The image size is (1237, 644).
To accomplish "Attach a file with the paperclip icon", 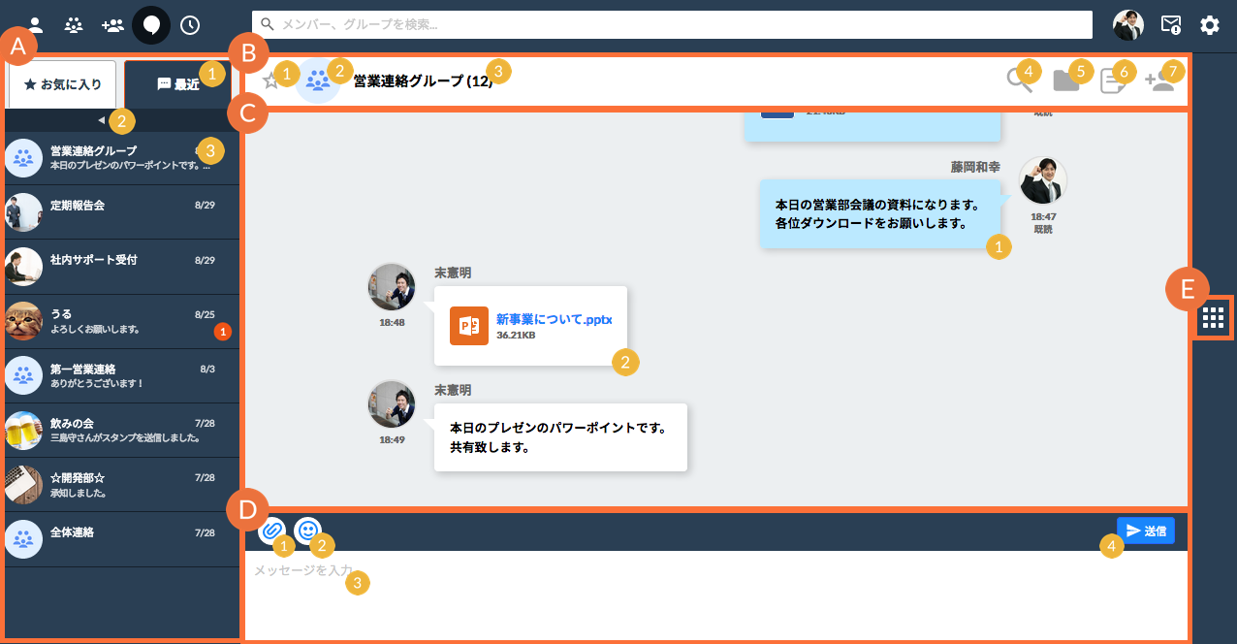I will pos(271,531).
